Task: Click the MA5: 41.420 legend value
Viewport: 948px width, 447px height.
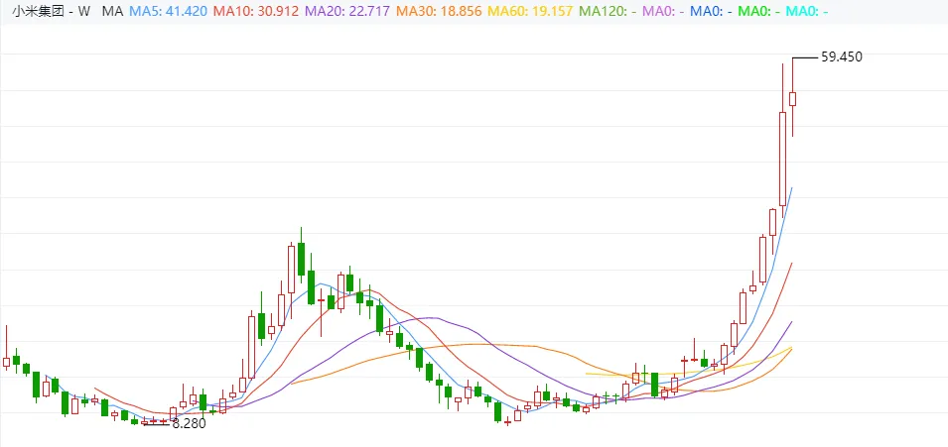Action: pyautogui.click(x=168, y=11)
